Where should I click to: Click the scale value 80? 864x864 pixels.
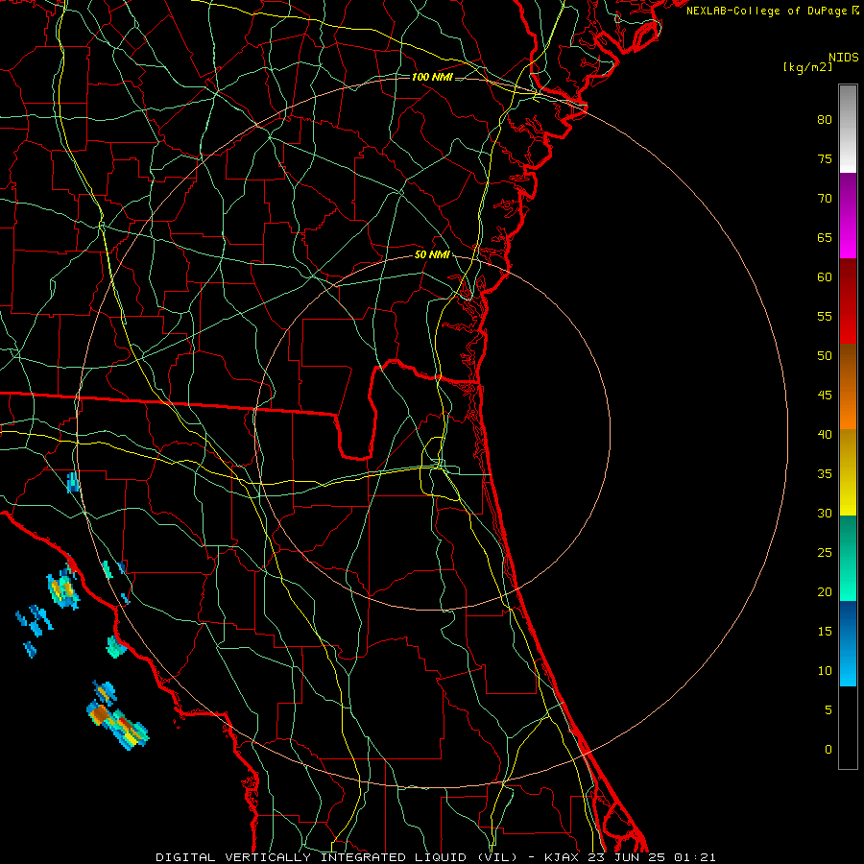tap(825, 120)
